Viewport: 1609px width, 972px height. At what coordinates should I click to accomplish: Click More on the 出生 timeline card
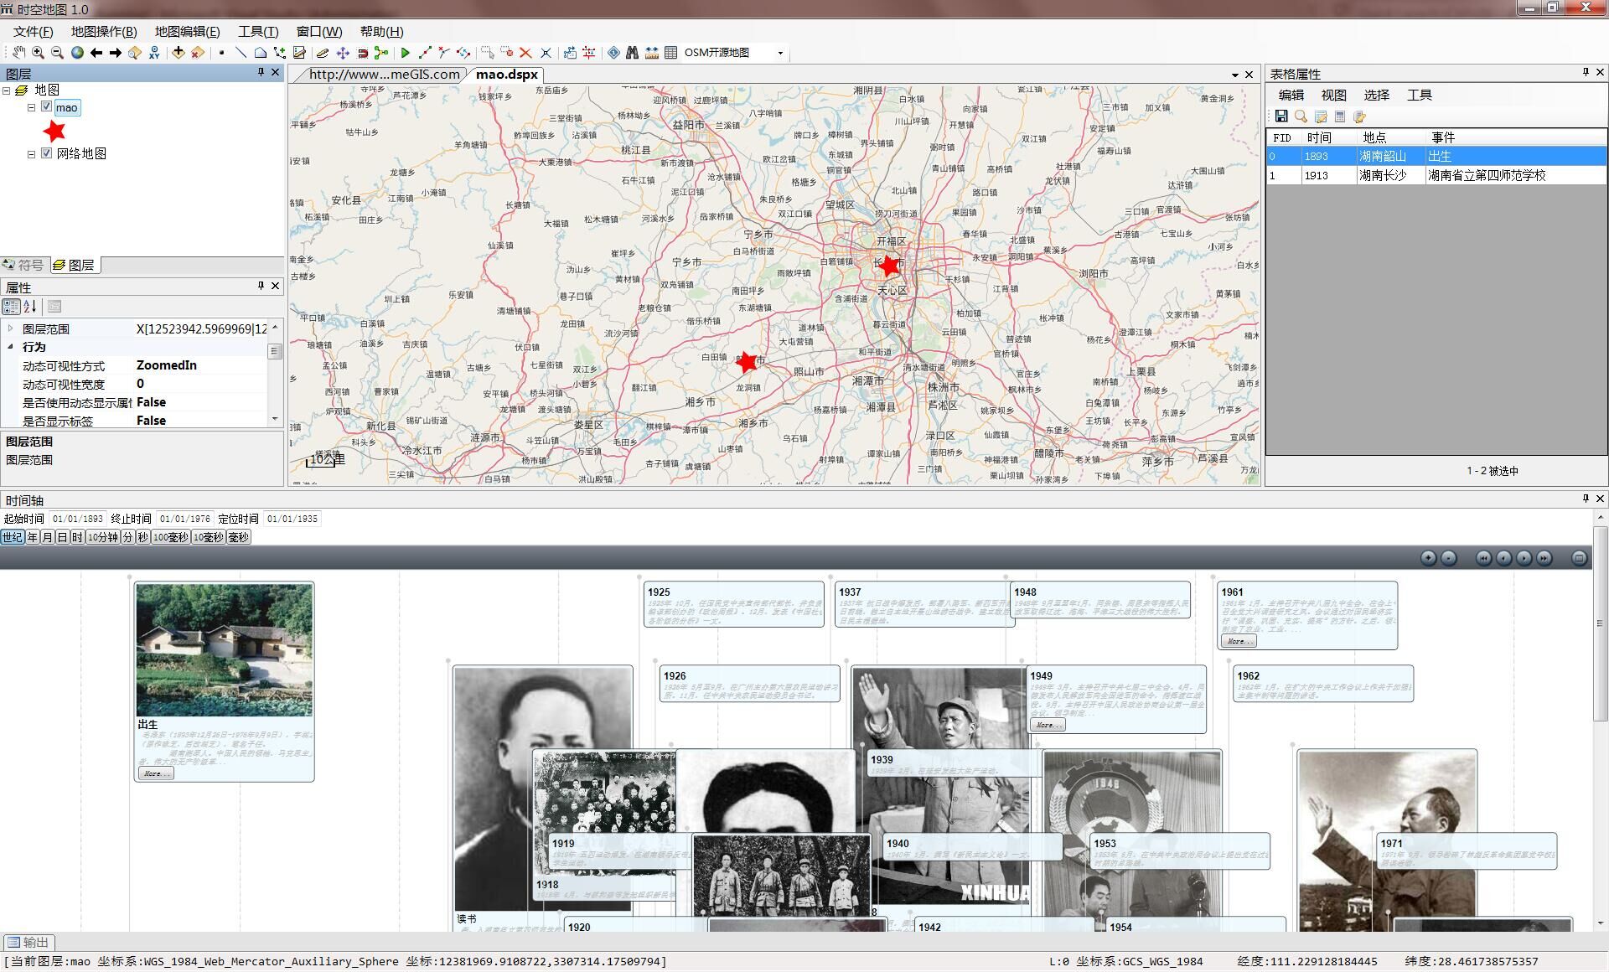(155, 773)
